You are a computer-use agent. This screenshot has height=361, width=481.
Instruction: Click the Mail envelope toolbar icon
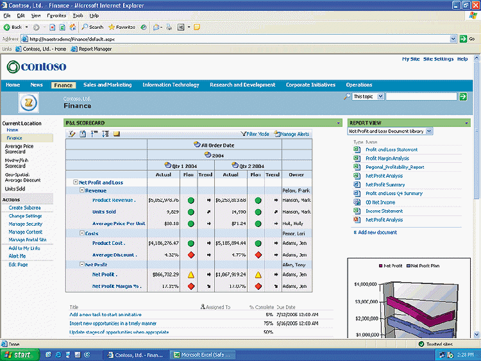point(156,28)
